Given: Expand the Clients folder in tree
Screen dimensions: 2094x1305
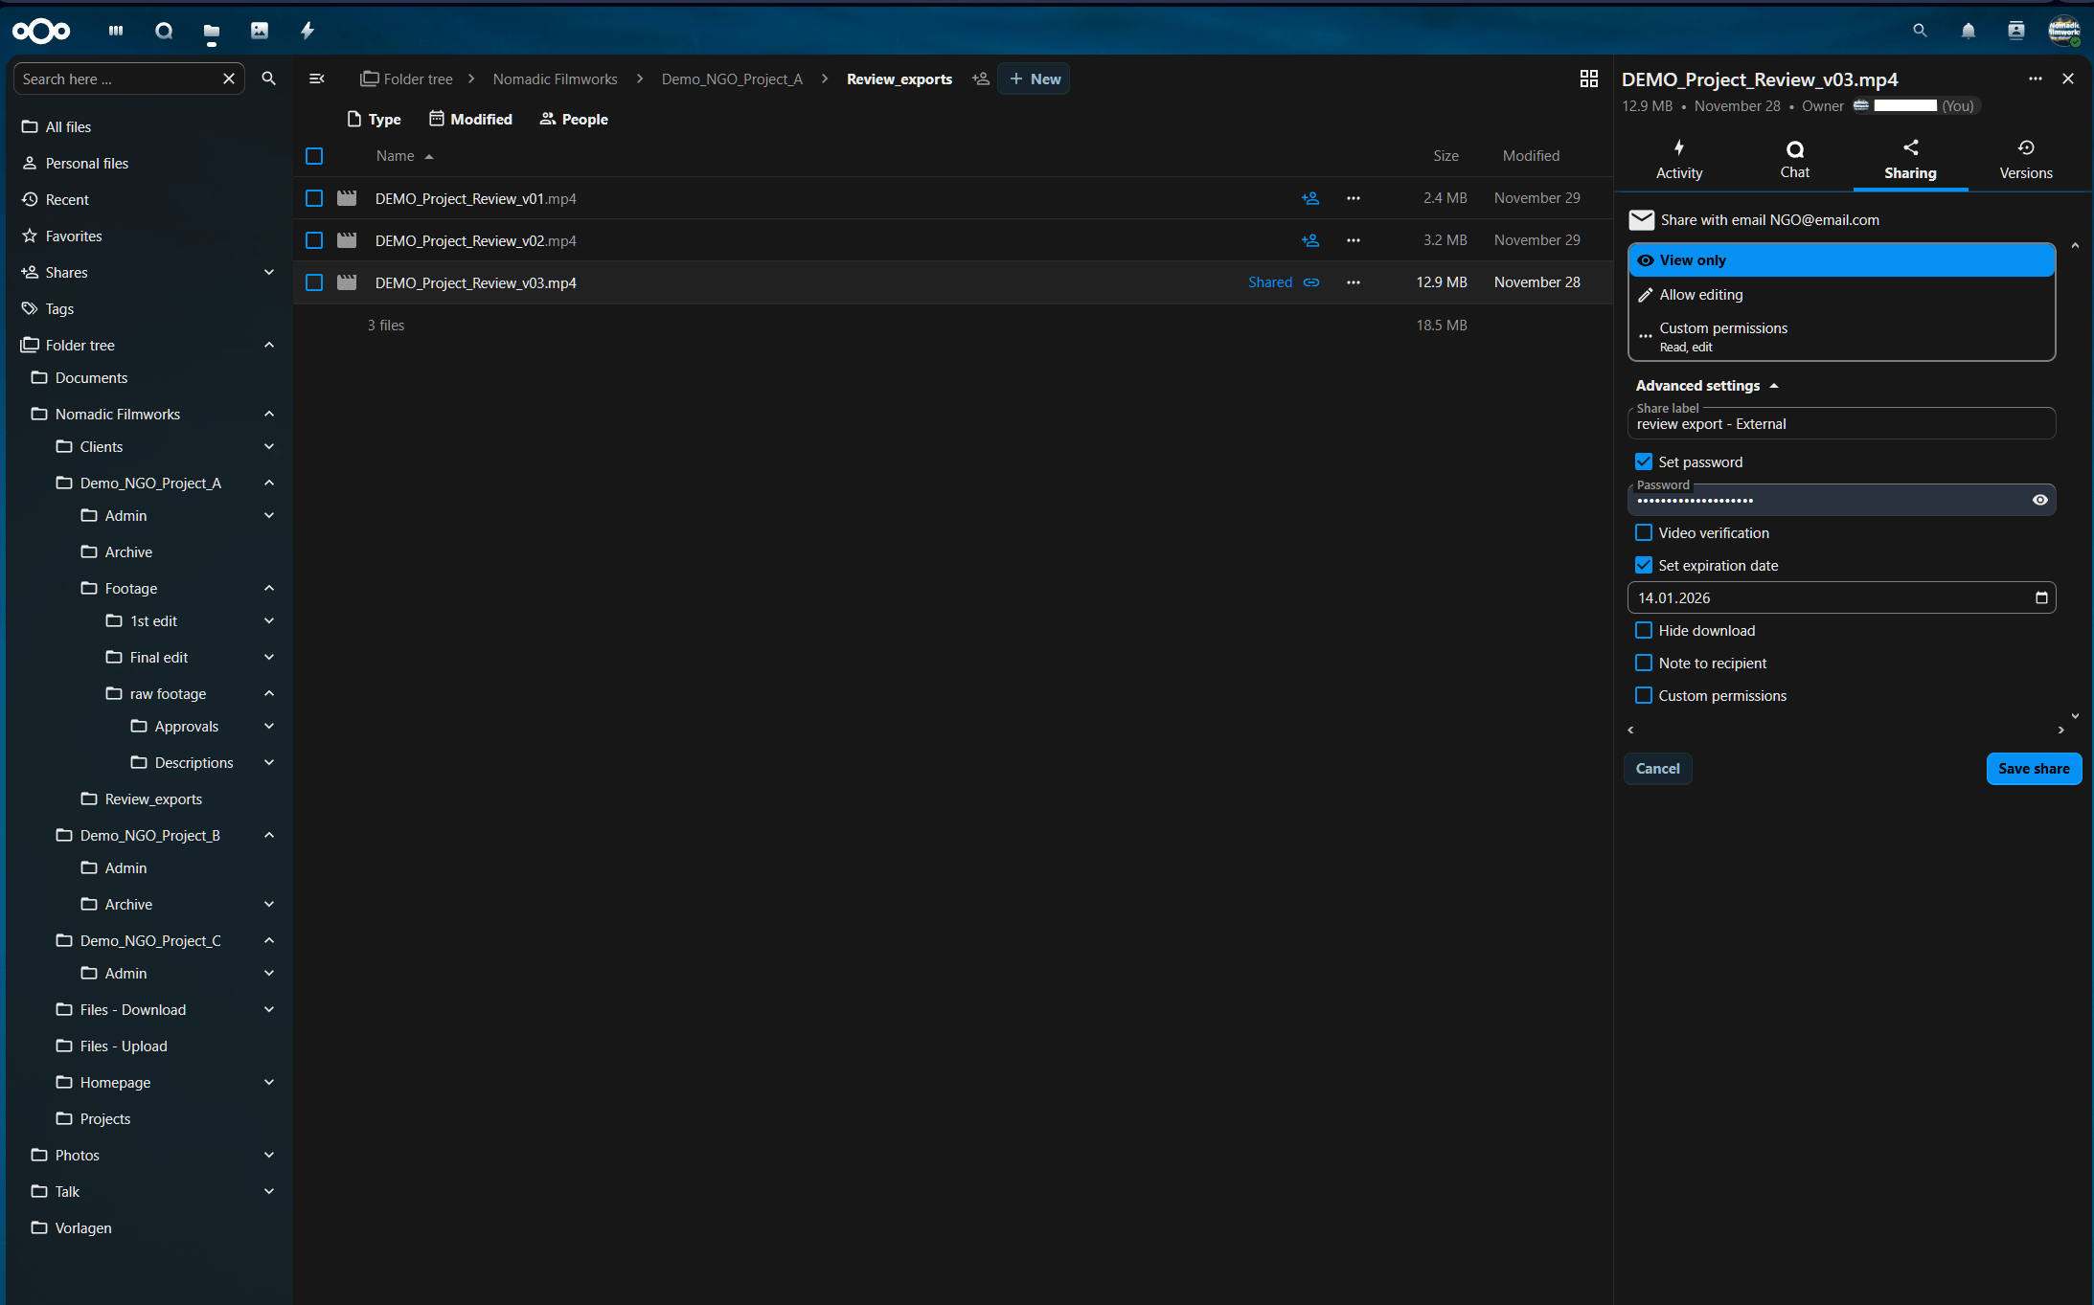Looking at the screenshot, I should (x=269, y=447).
